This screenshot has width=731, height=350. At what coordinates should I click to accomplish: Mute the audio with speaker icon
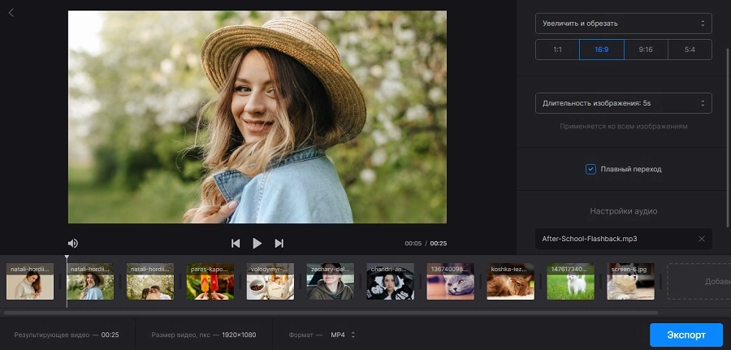pyautogui.click(x=73, y=243)
